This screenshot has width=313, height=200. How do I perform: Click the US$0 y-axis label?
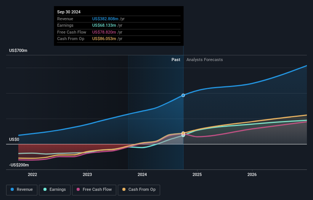tap(14, 139)
